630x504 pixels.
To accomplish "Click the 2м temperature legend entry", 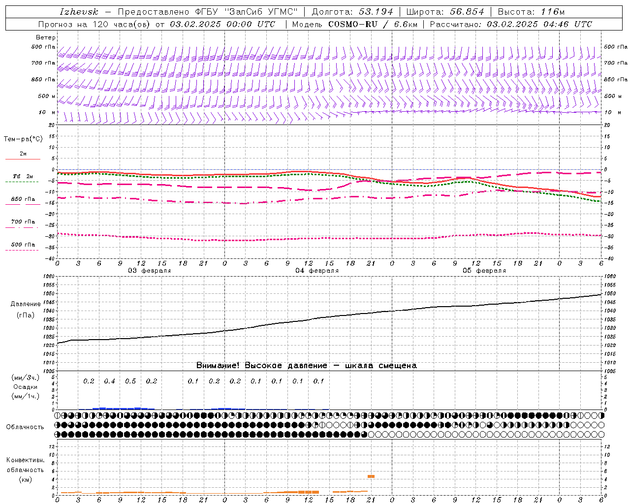I will 23,154.
